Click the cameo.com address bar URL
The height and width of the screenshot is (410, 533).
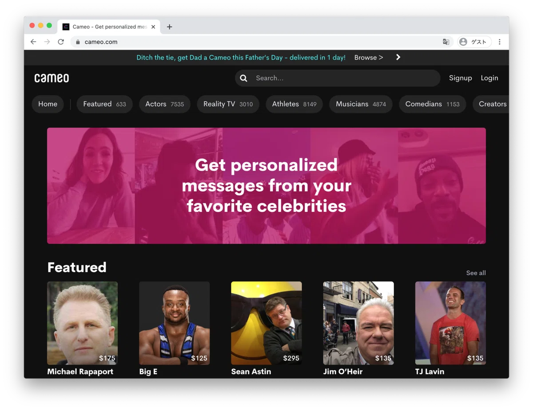(101, 42)
